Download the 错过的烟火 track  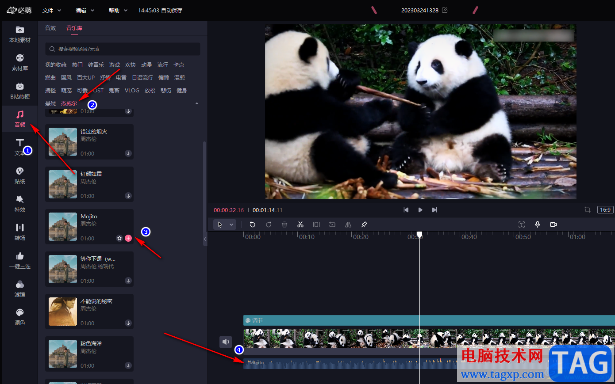128,153
